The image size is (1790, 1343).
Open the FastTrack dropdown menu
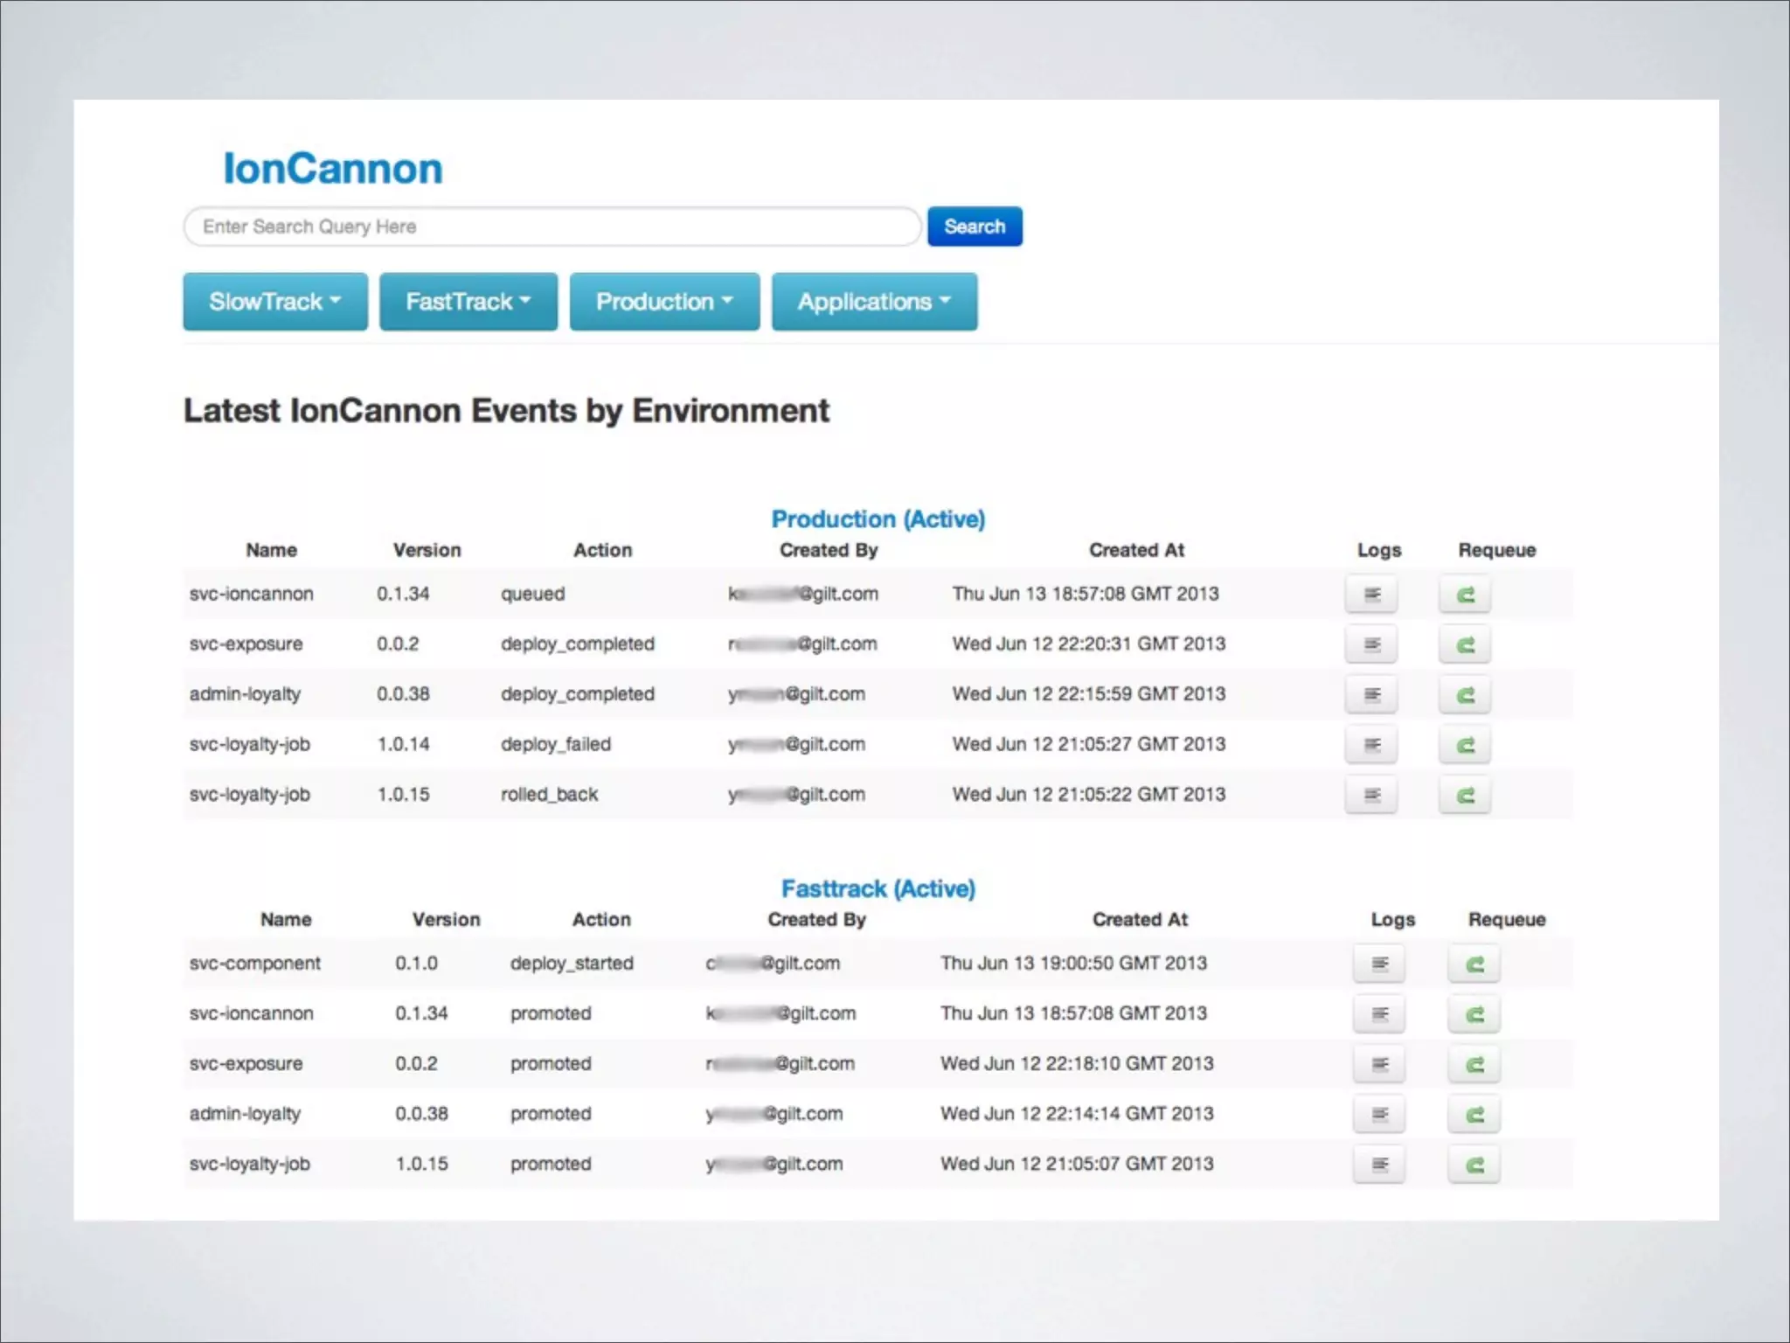tap(468, 302)
